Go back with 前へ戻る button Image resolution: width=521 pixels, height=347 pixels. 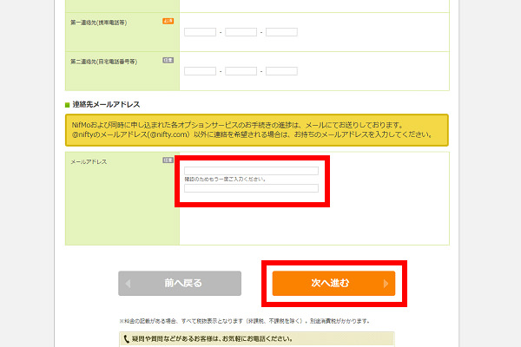click(180, 284)
